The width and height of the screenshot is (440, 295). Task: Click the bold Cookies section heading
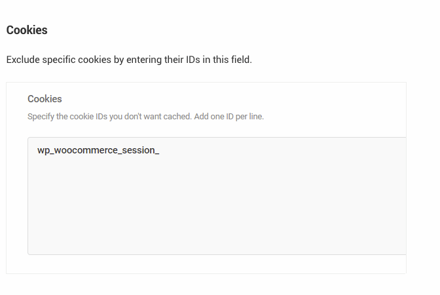pos(27,30)
